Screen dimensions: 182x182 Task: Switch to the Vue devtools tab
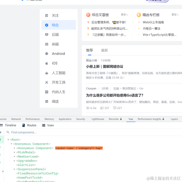[x=131, y=119]
